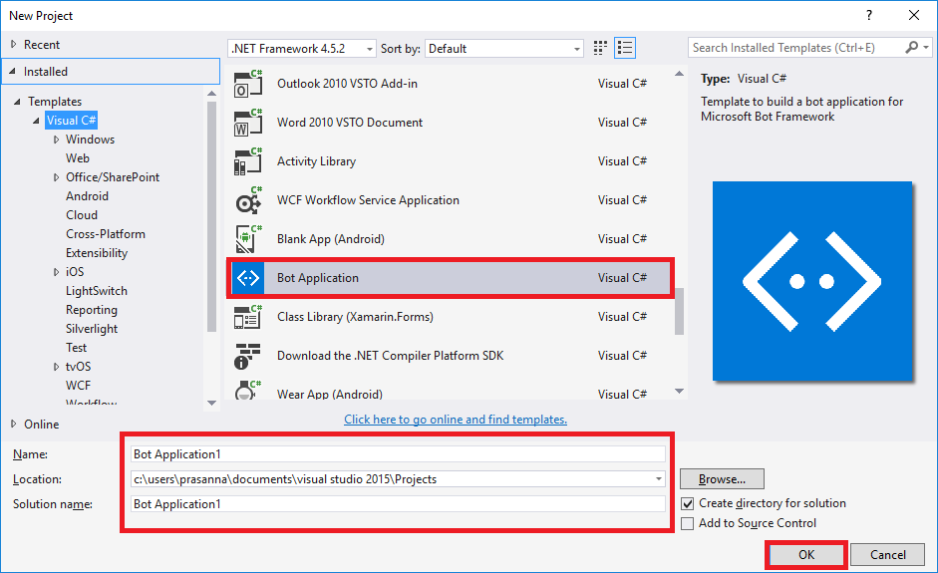Open search options dropdown arrow
The height and width of the screenshot is (573, 938).
click(x=926, y=47)
